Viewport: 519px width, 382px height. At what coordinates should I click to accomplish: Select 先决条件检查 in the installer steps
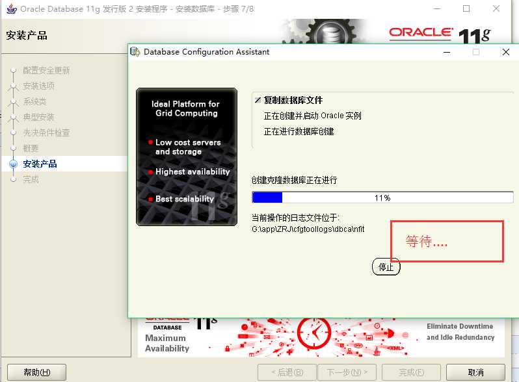coord(46,133)
